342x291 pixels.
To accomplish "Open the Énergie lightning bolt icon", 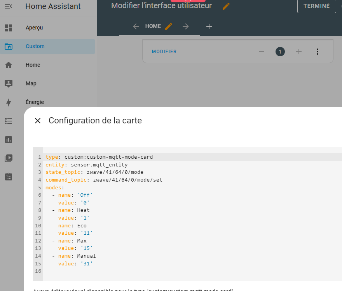I will point(9,102).
